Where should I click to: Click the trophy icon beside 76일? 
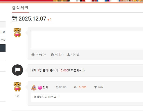(95, 87)
